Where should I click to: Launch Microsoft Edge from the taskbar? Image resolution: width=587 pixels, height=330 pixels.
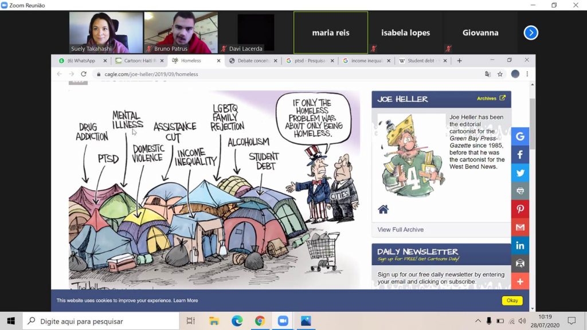(x=237, y=321)
